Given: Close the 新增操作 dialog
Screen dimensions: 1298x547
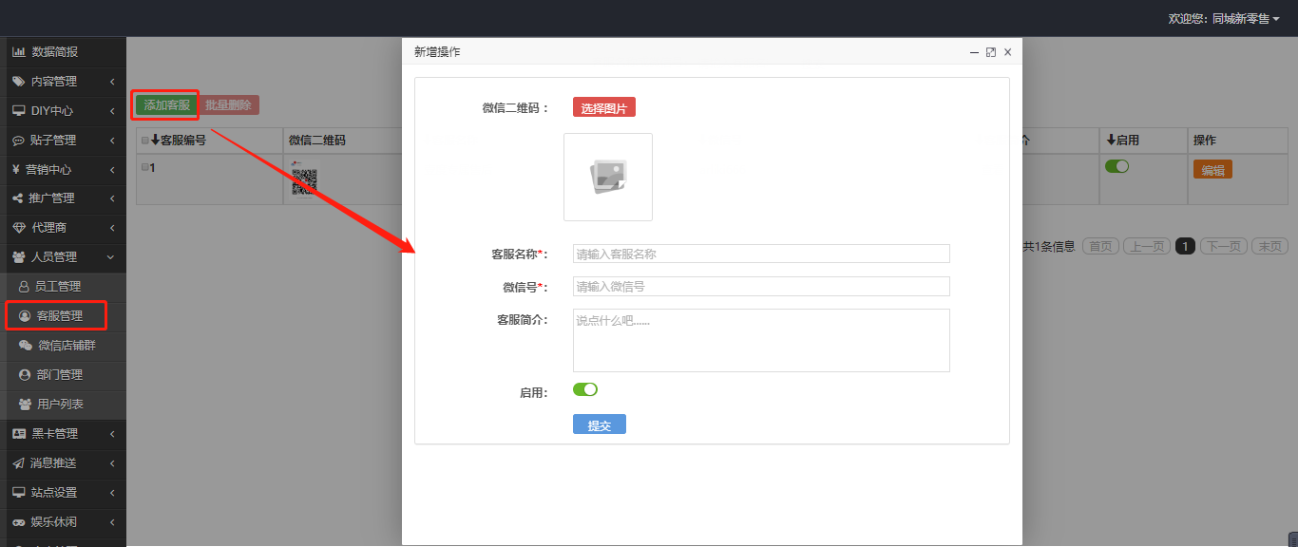Looking at the screenshot, I should [x=1008, y=52].
